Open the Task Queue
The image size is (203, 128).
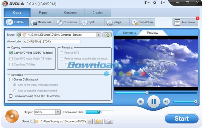[185, 22]
